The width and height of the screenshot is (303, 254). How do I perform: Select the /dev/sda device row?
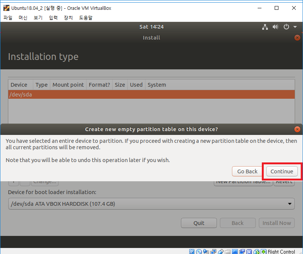click(x=151, y=95)
